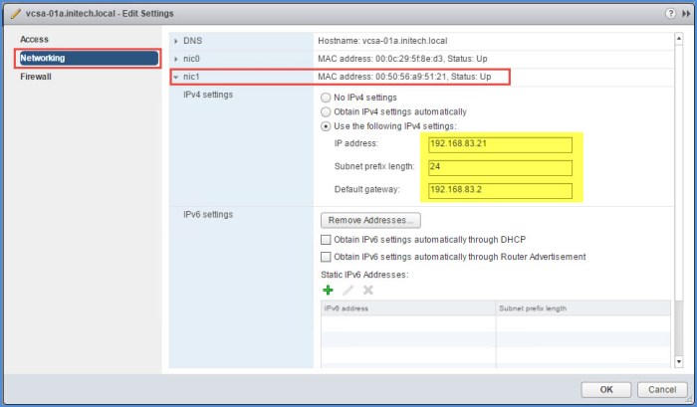Screen dimensions: 697x407
Task: Open the Firewall settings page
Action: [x=36, y=77]
